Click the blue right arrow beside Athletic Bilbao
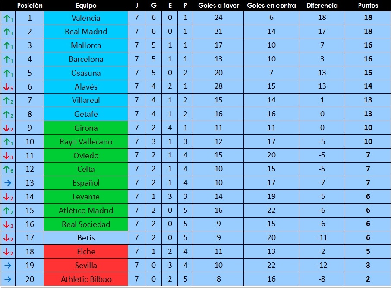 coord(7,279)
